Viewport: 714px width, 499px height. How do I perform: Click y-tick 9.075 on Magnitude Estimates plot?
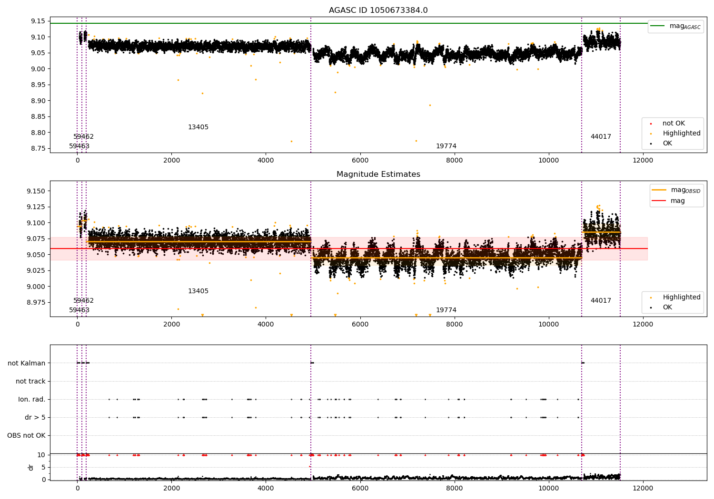[36, 239]
